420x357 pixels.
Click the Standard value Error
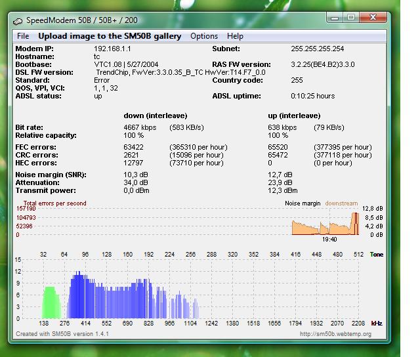(102, 80)
